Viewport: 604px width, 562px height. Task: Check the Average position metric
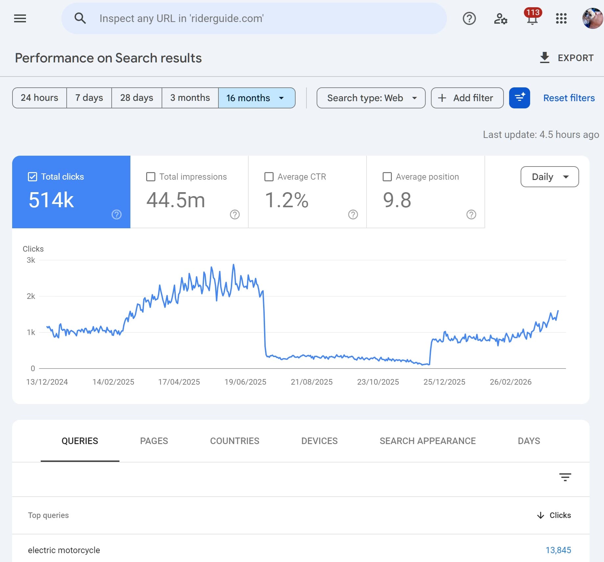pyautogui.click(x=387, y=176)
